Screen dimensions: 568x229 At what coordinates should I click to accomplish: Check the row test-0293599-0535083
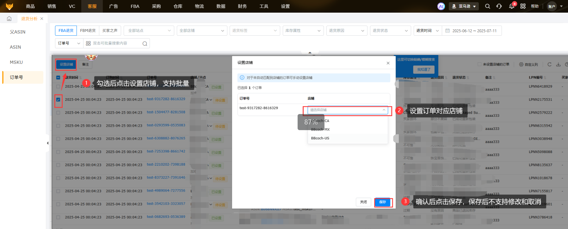(58, 126)
